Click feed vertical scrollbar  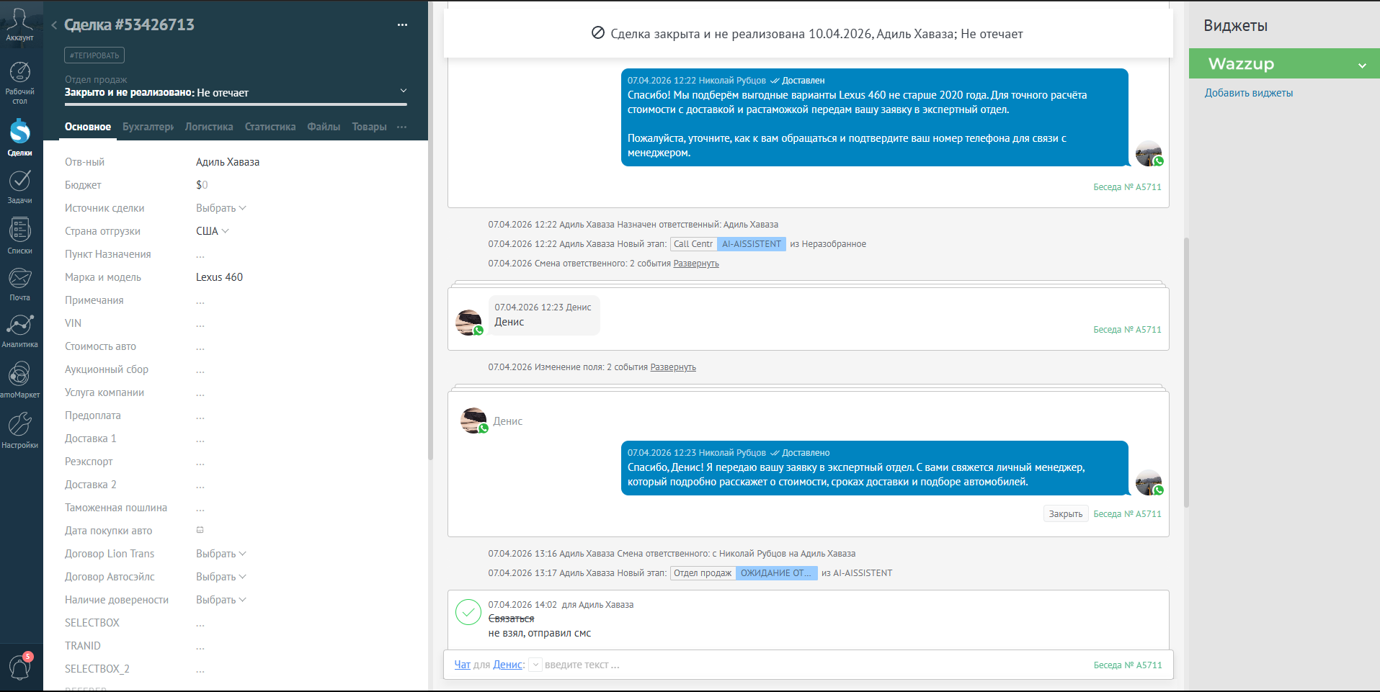click(x=1186, y=372)
